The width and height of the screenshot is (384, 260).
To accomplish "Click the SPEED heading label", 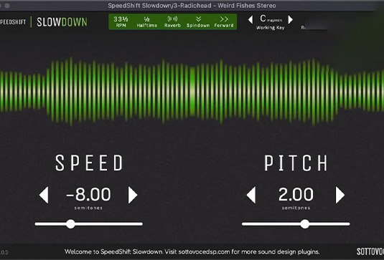I will [89, 163].
